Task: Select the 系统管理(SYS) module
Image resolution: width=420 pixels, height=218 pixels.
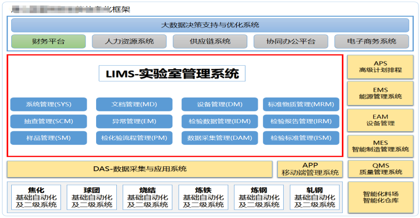Action: point(48,104)
